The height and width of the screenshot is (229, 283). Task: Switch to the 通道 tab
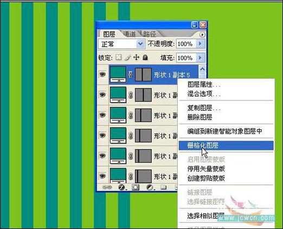(130, 34)
